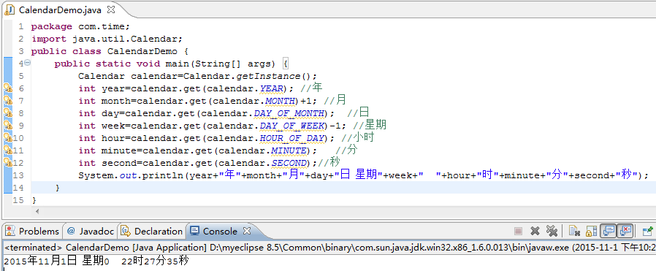
Task: Toggle Show Console on Standard Out
Action: click(x=609, y=231)
